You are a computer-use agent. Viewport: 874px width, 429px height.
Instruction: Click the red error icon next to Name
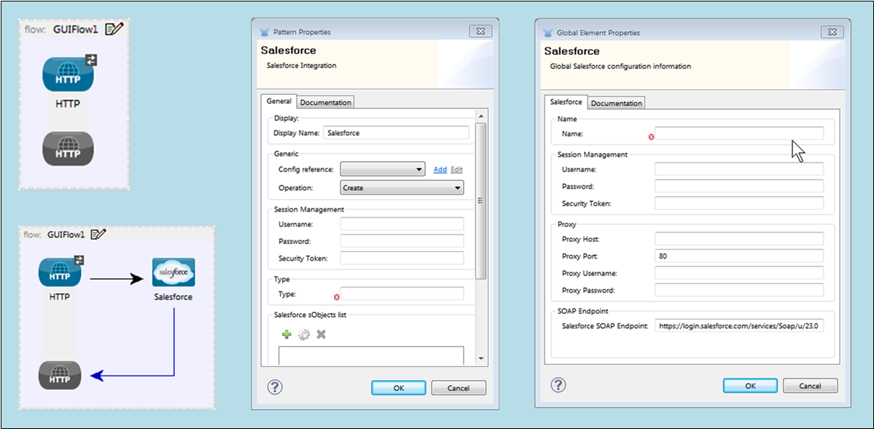[x=651, y=136]
